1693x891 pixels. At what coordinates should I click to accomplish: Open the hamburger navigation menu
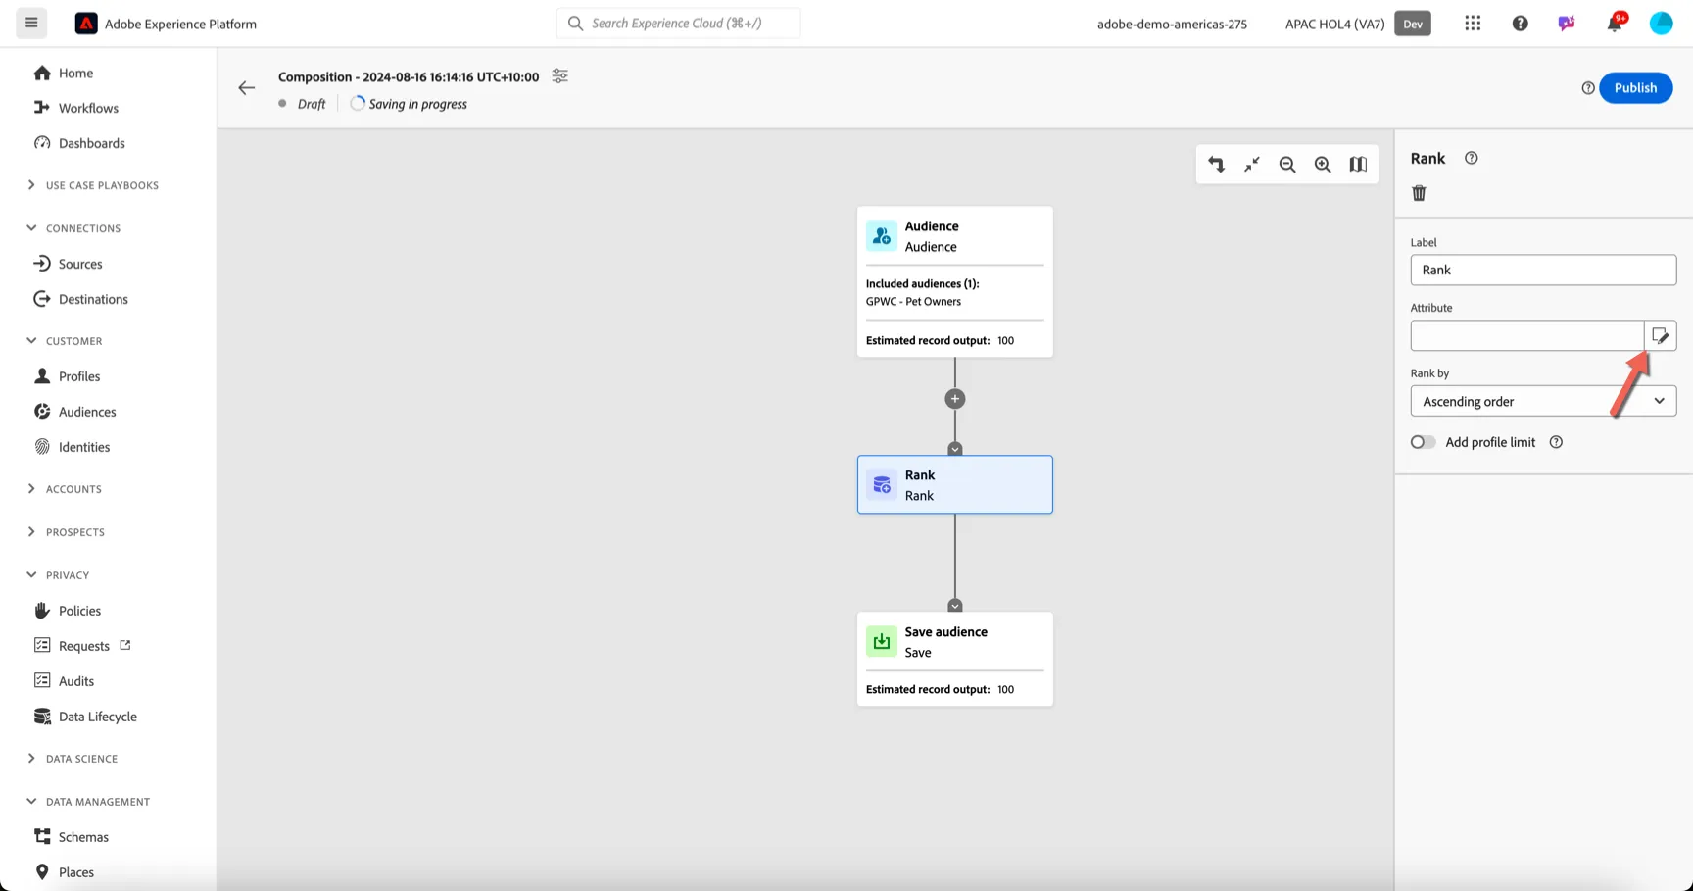coord(31,23)
